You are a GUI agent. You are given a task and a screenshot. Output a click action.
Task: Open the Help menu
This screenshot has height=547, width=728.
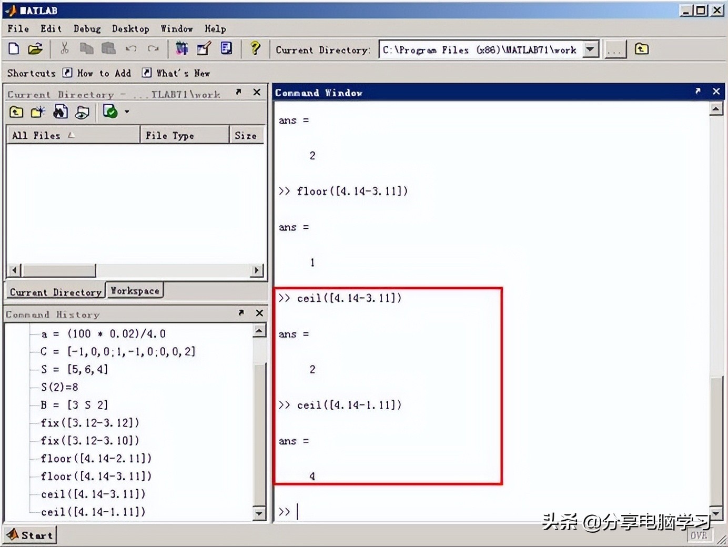[215, 29]
